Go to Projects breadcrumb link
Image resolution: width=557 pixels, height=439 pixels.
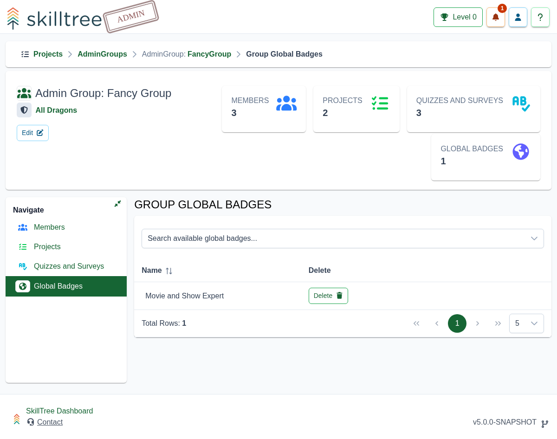(x=48, y=54)
